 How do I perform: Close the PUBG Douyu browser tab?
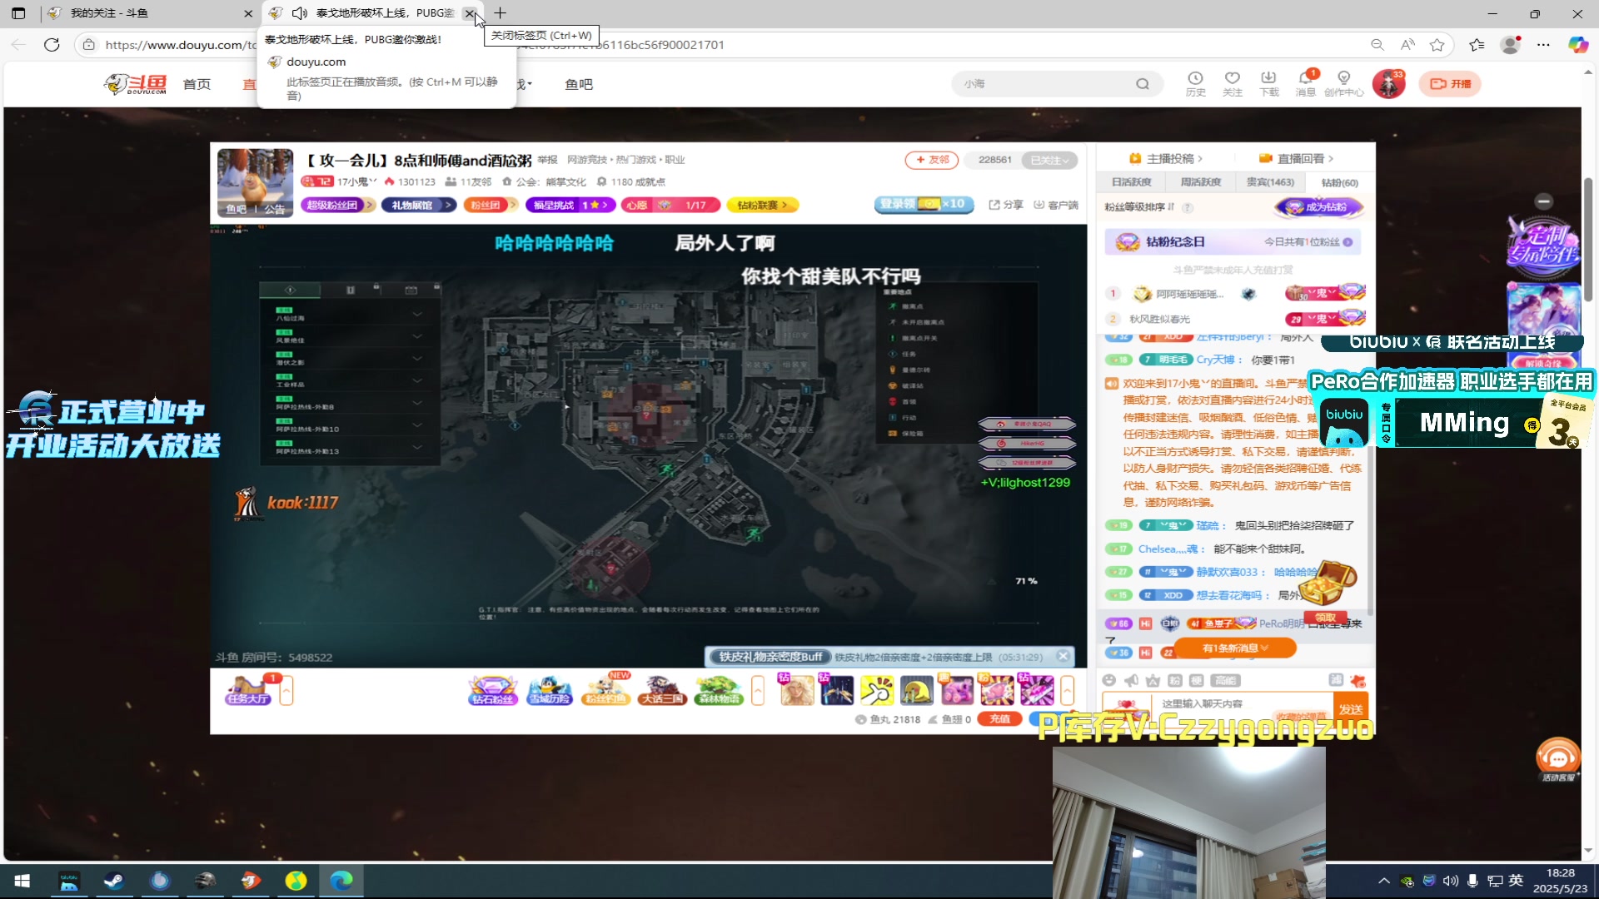pos(470,13)
